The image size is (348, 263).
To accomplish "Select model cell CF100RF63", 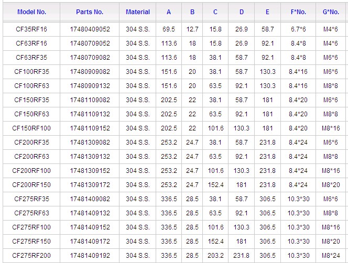I will [31, 86].
